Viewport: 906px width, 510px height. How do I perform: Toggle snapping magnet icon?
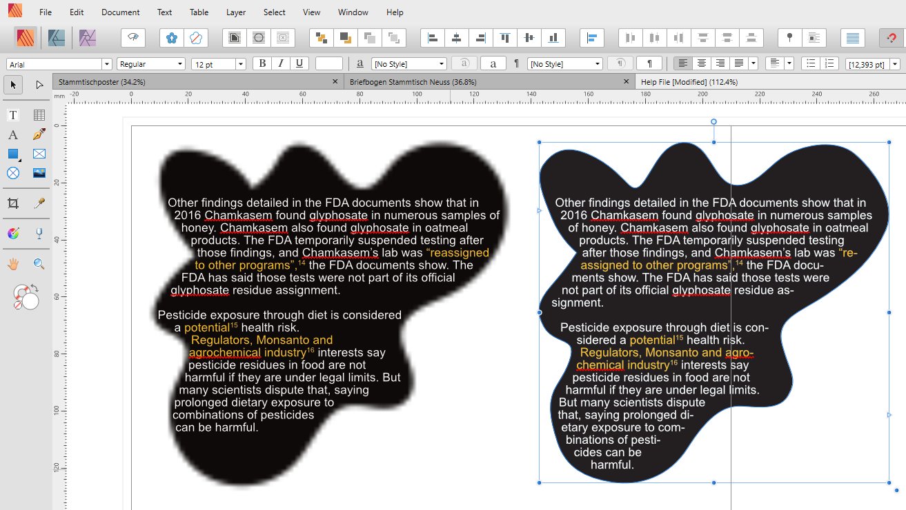coord(892,38)
